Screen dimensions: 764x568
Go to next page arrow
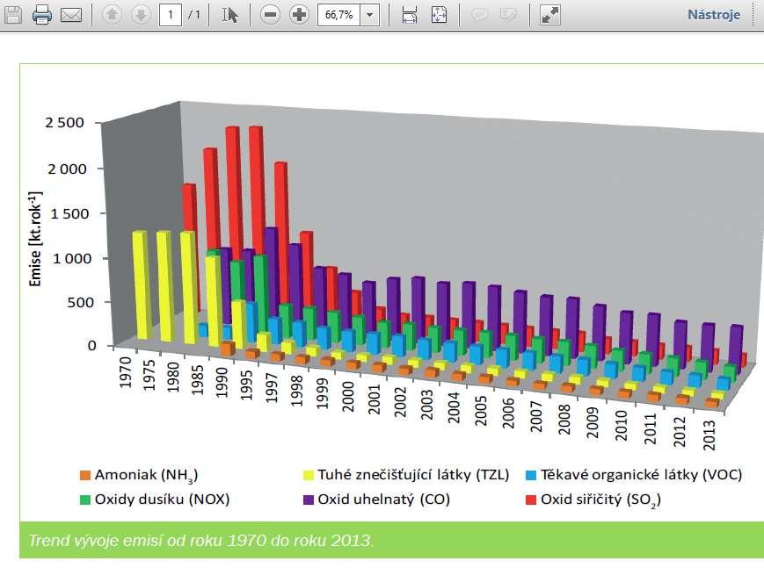[x=141, y=15]
